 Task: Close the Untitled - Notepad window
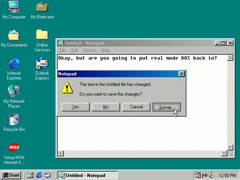point(230,43)
